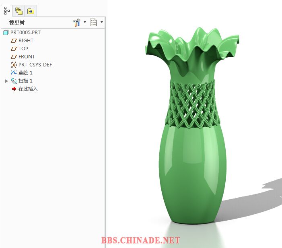The height and width of the screenshot is (248, 282).
Task: Select the 草绘 1 sketch feature
Action: coord(25,73)
